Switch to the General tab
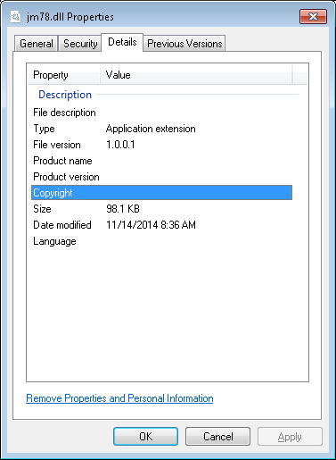This screenshot has width=336, height=460. [37, 44]
